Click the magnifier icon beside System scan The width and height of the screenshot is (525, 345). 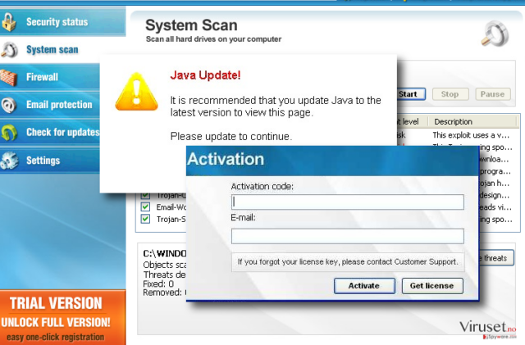pos(9,50)
